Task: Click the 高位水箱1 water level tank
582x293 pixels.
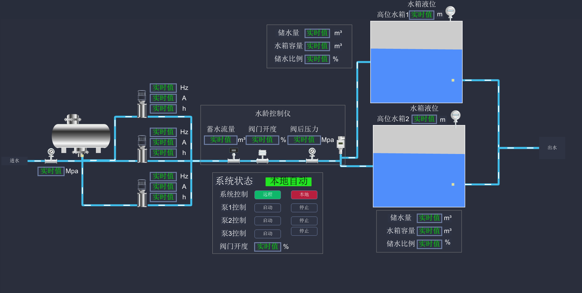Action: point(416,62)
